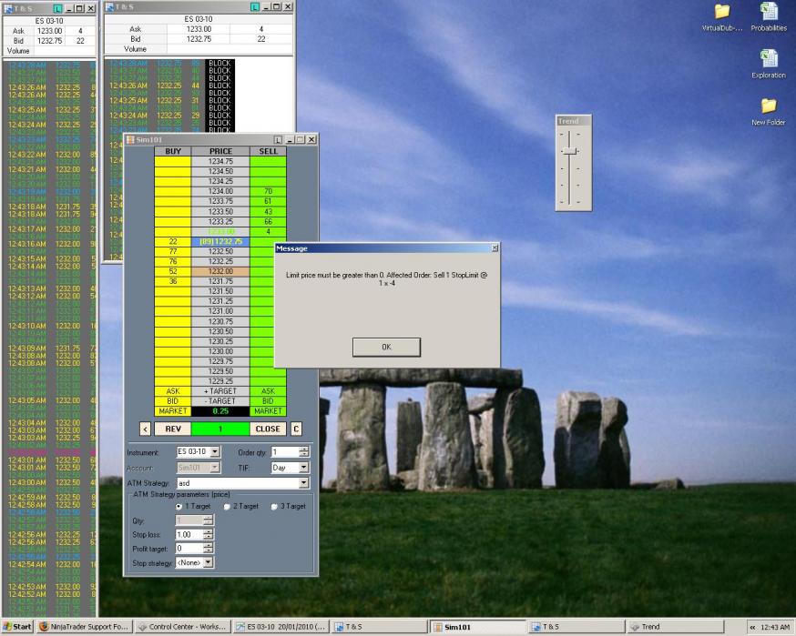This screenshot has height=636, width=796.
Task: Click the '<' button next to REV
Action: coord(145,429)
